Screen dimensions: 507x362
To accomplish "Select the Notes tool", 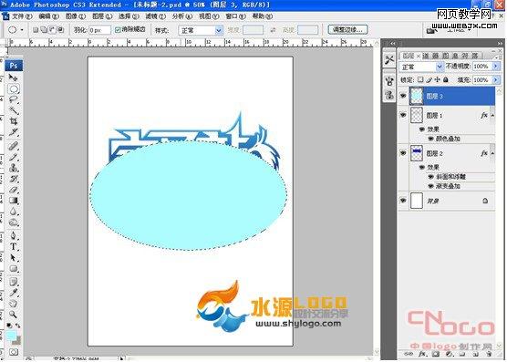I will 14,282.
